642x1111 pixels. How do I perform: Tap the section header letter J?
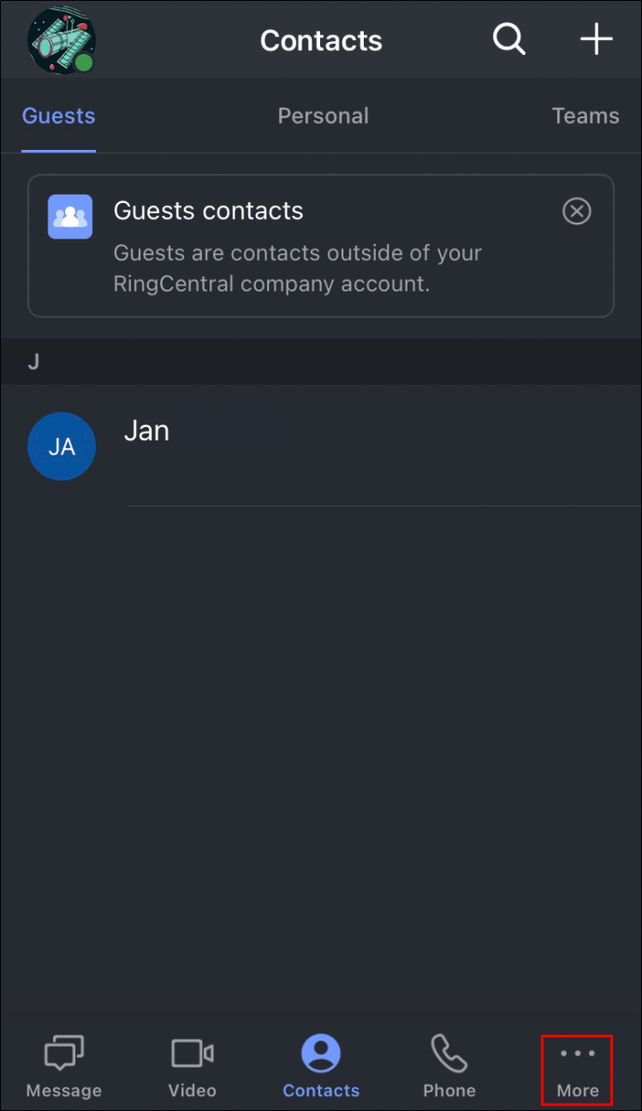(x=33, y=361)
